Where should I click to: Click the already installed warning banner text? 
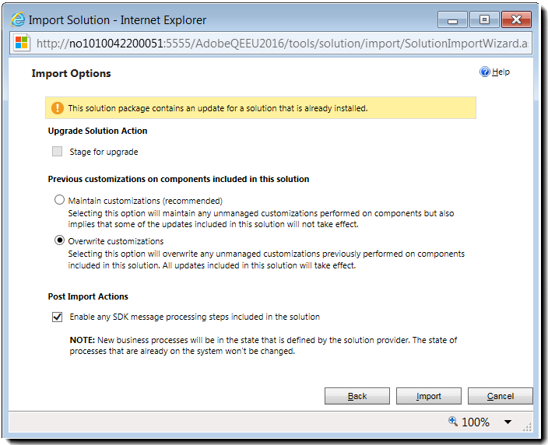click(x=218, y=108)
